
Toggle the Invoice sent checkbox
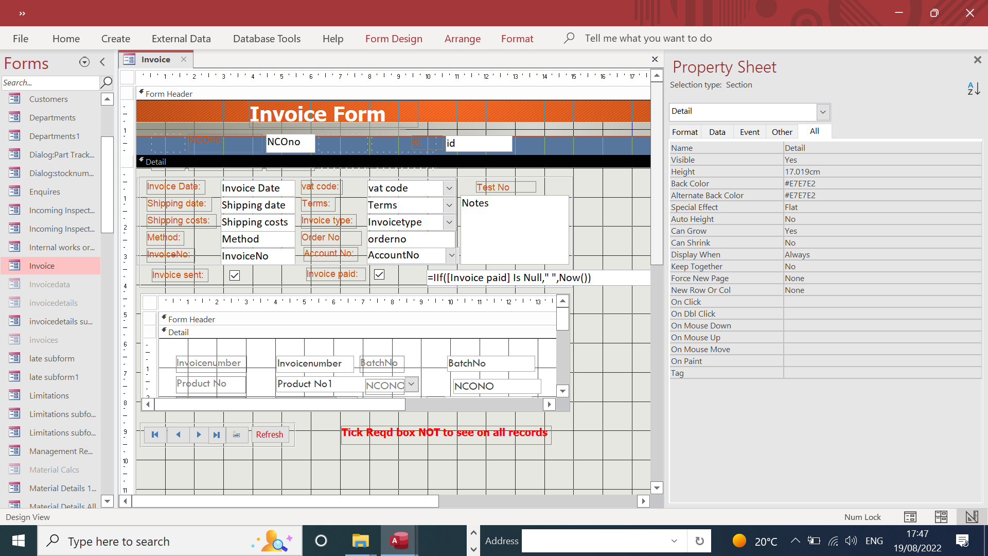235,275
